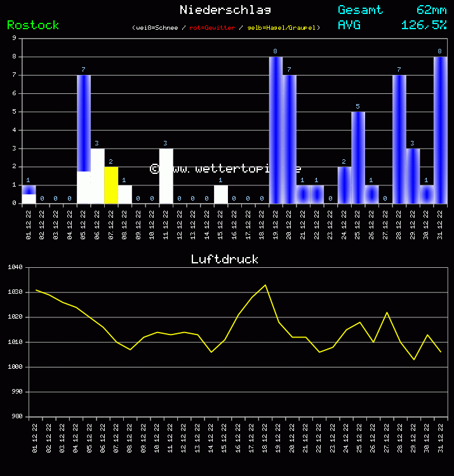Image resolution: width=454 pixels, height=476 pixels.
Task: Select the AVG label
Action: (x=349, y=25)
